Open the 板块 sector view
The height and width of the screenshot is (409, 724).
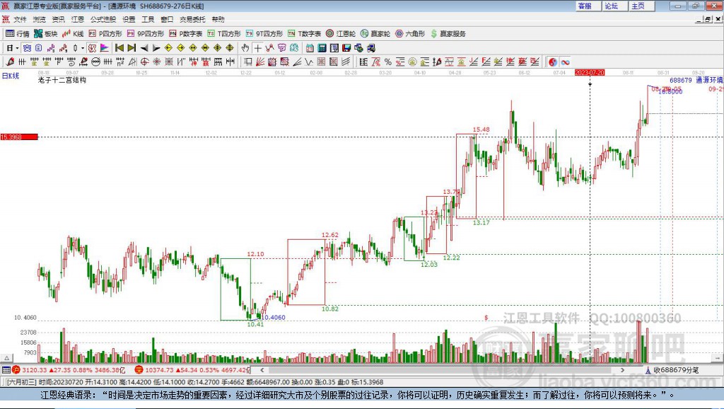tap(45, 34)
